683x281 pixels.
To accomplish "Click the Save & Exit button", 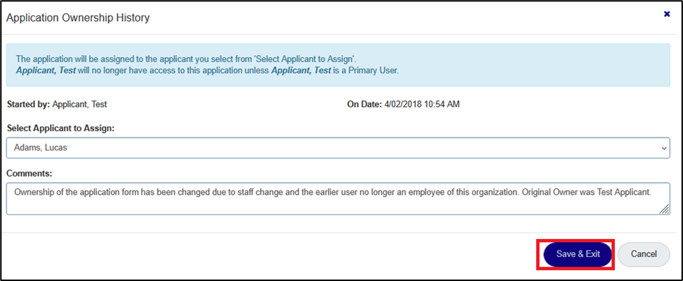I will click(578, 254).
